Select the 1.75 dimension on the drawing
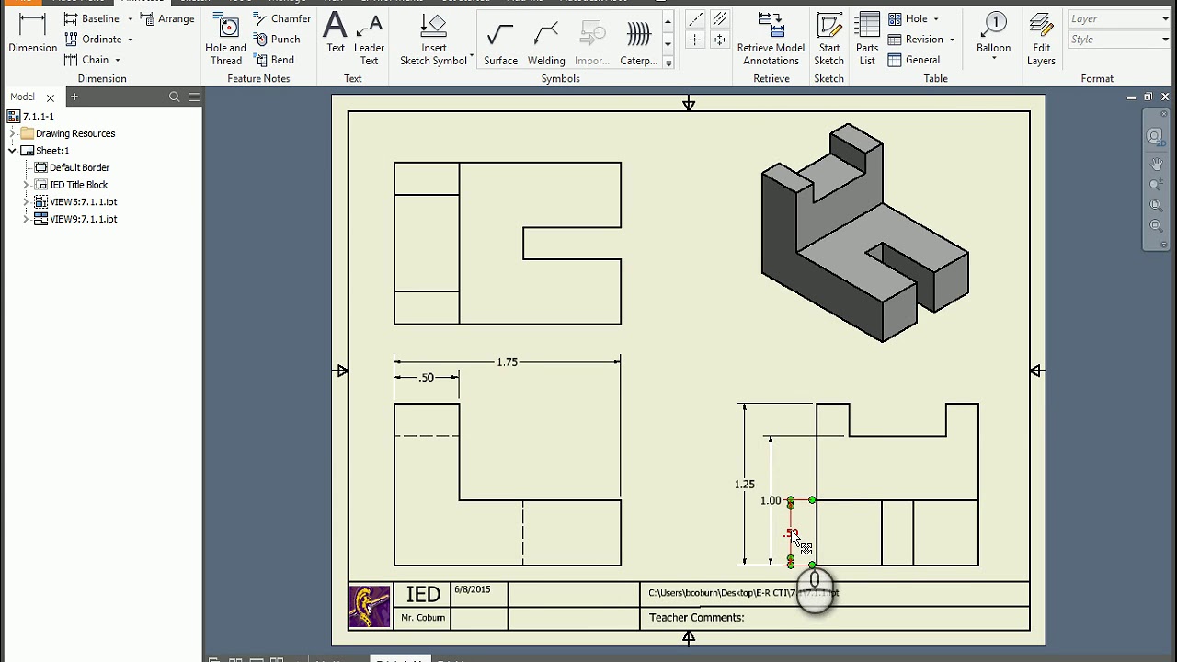This screenshot has width=1177, height=662. [x=507, y=362]
